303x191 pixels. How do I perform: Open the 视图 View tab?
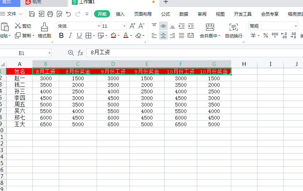pos(220,14)
